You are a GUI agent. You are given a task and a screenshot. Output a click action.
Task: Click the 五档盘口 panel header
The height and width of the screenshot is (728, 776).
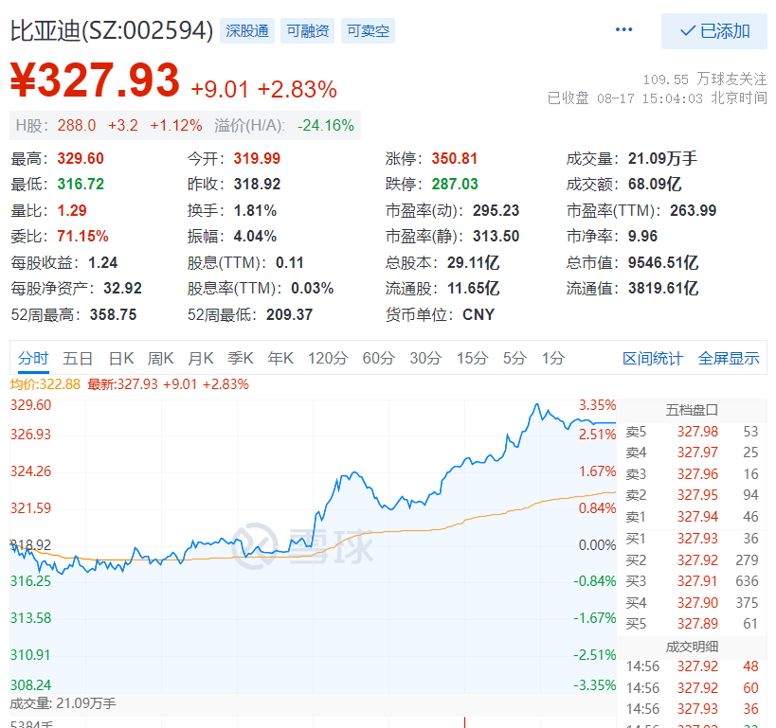point(692,410)
